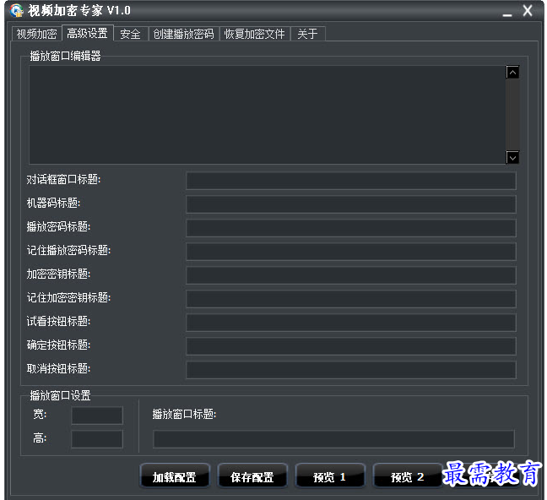
Task: Close the 视频加密专家 window
Action: [528, 11]
